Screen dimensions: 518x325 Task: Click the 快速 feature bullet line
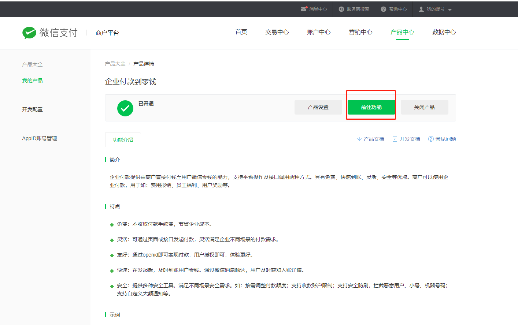[211, 270]
